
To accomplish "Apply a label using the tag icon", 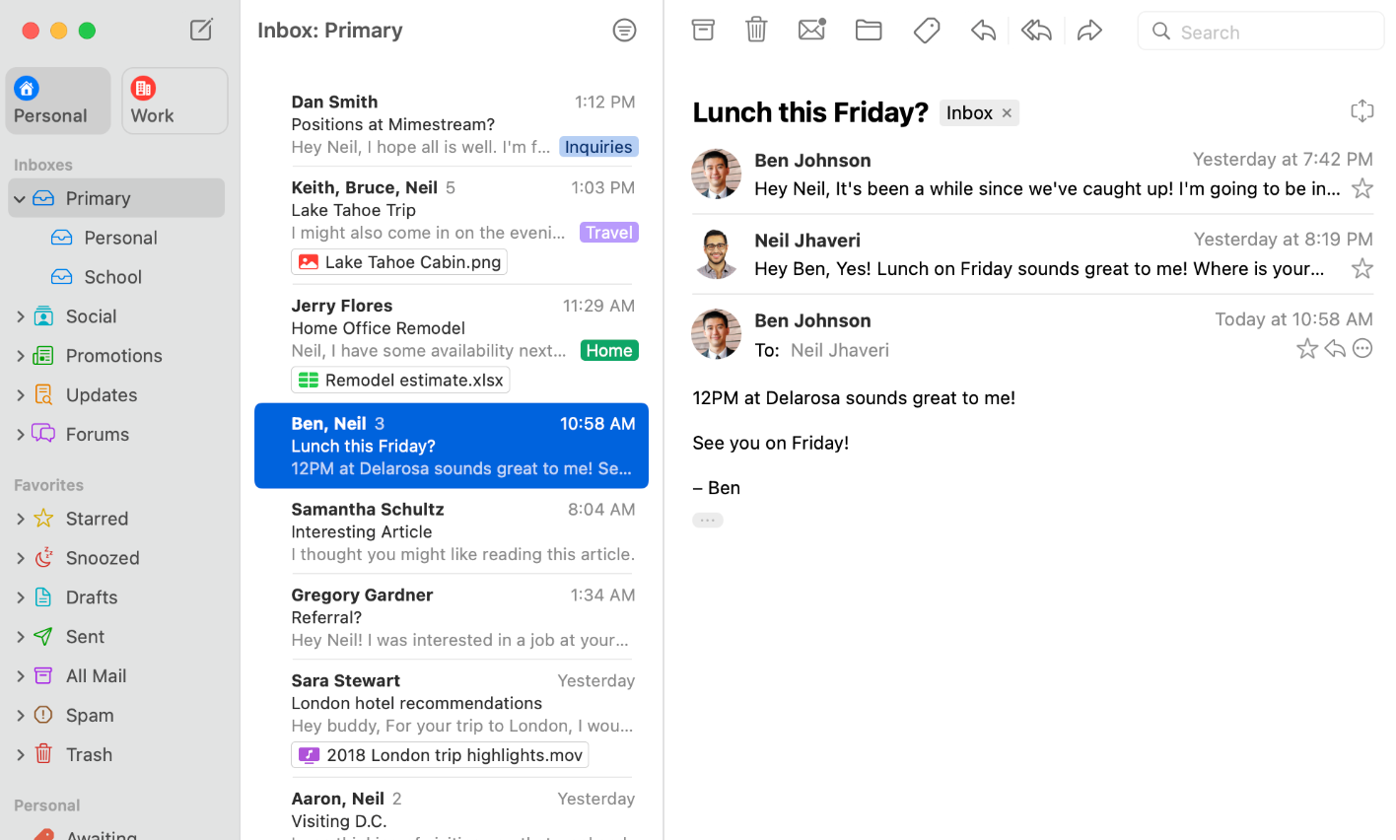I will (x=926, y=31).
